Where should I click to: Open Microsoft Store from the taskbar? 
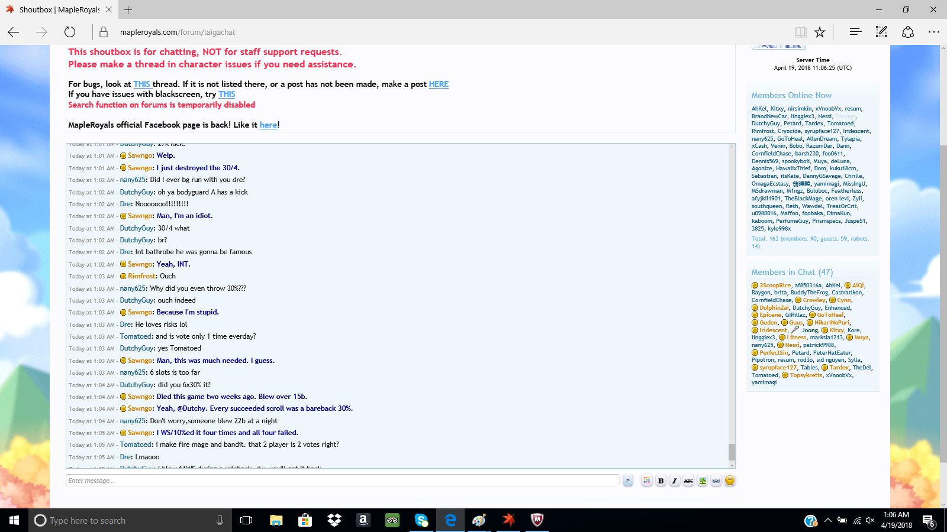pos(305,520)
